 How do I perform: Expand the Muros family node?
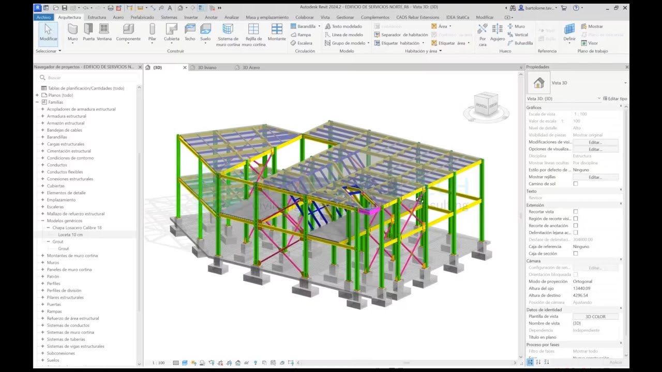(43, 262)
